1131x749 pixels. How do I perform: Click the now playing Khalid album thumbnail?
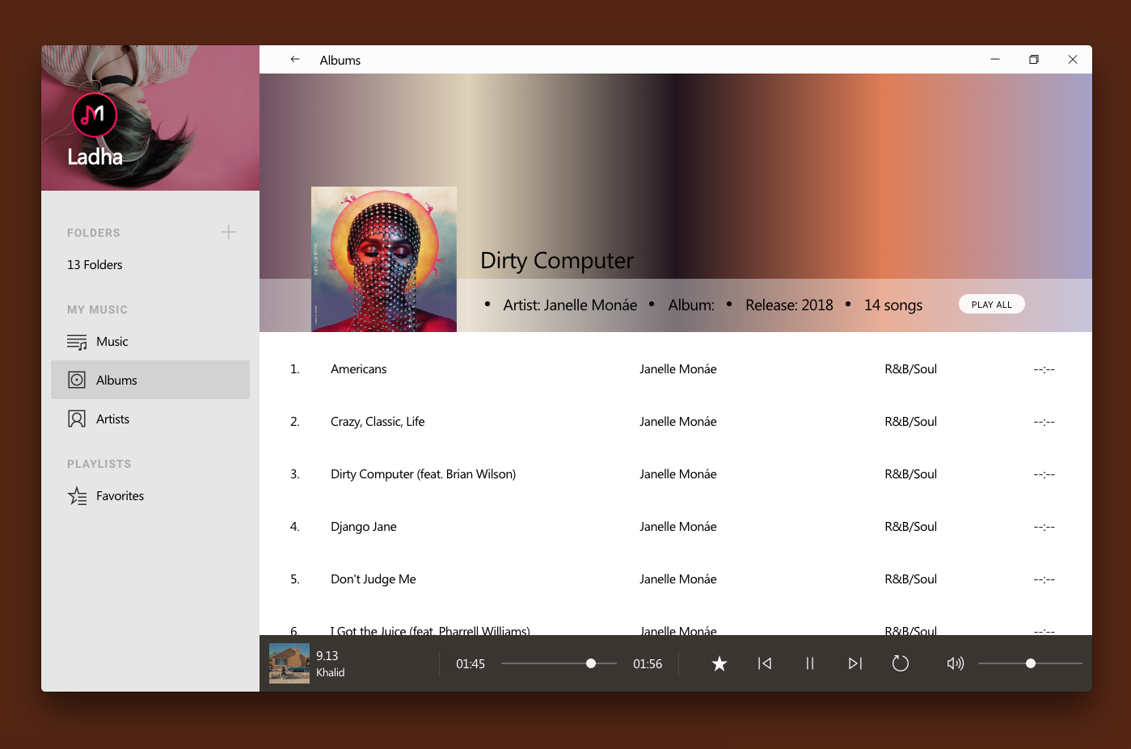click(289, 663)
